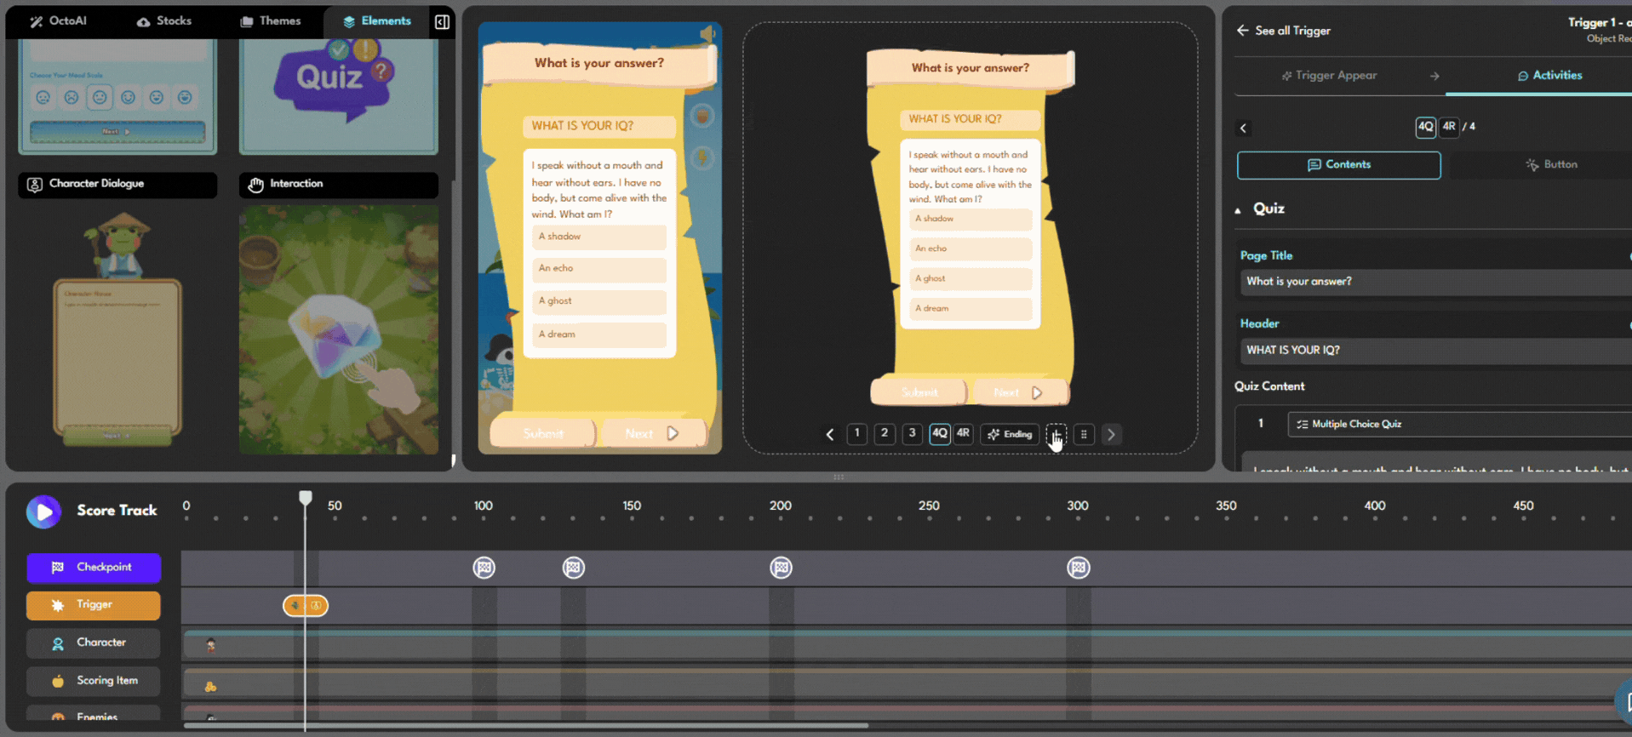Switch to page 2 in canvas pager
The width and height of the screenshot is (1632, 737).
click(885, 433)
